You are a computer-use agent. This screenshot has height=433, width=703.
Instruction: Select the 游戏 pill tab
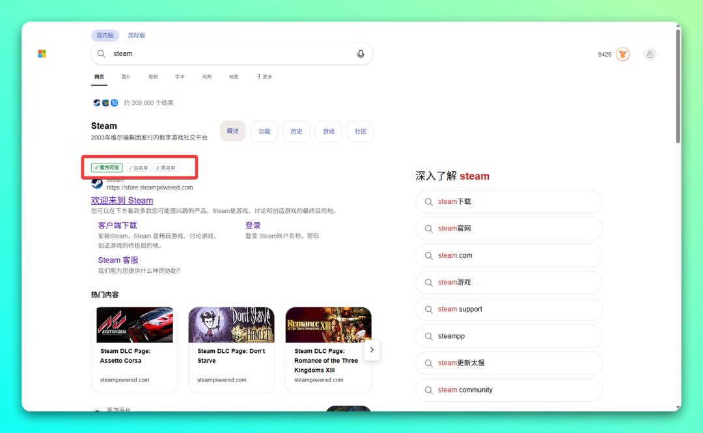click(x=329, y=132)
